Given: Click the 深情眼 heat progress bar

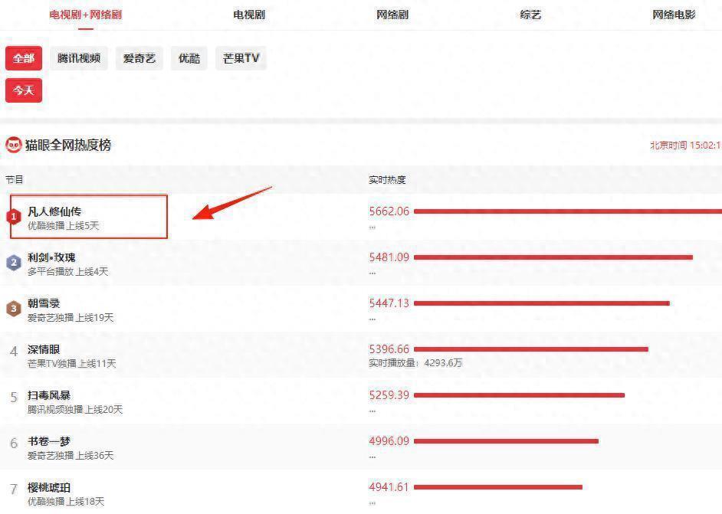Looking at the screenshot, I should (x=530, y=349).
